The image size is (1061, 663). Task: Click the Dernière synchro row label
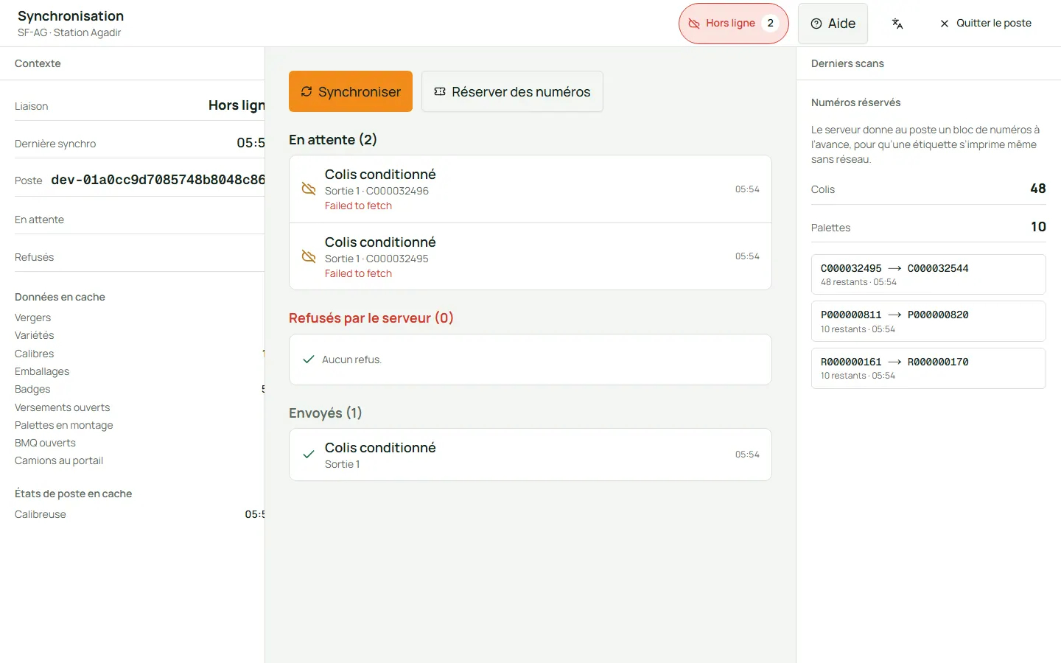point(55,144)
